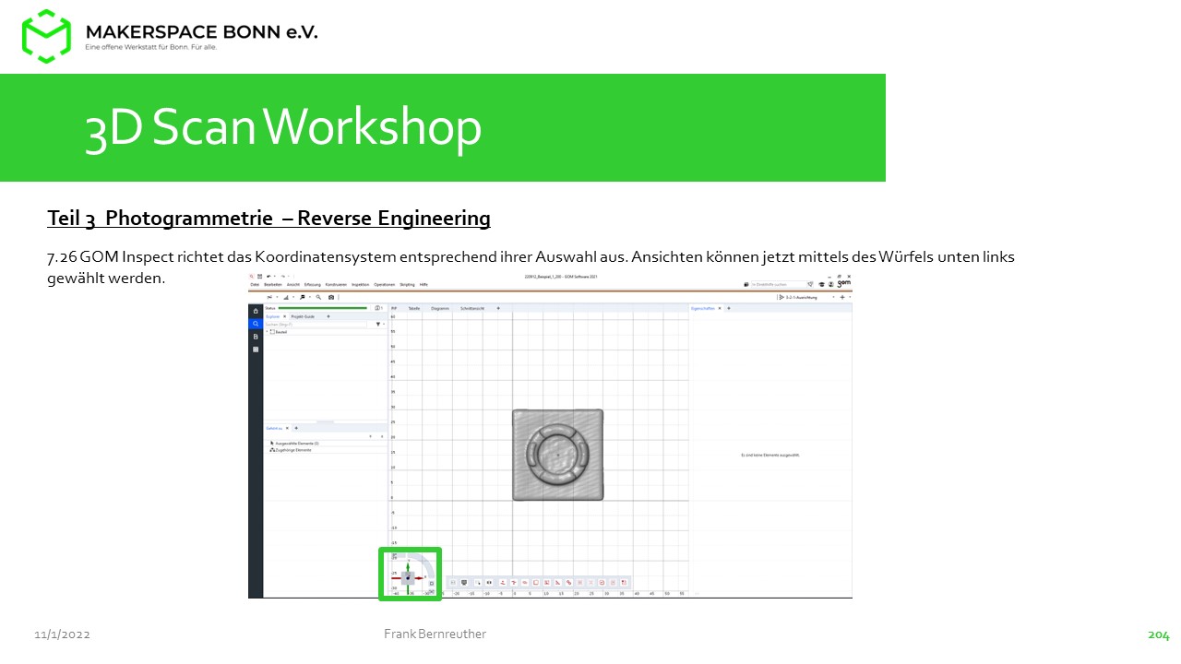
Task: Switch to the Explorer tab
Action: (272, 316)
